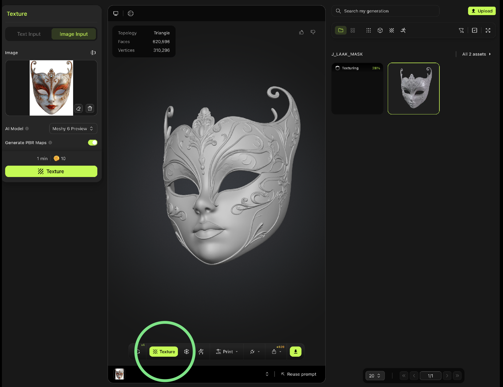
Task: Click the small mask thumbnail in prompt bar
Action: point(119,374)
